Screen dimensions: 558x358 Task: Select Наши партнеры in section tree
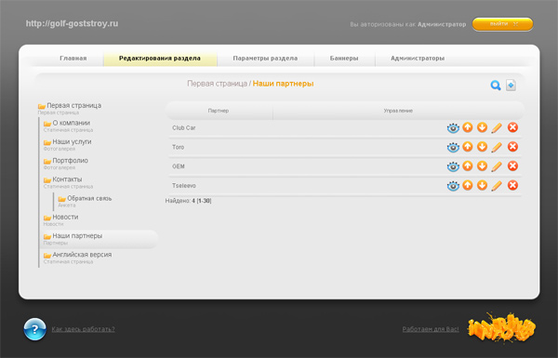coord(77,236)
